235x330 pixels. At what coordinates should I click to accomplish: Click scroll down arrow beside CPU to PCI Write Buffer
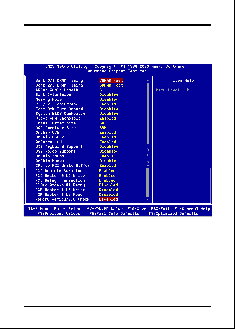(x=148, y=166)
